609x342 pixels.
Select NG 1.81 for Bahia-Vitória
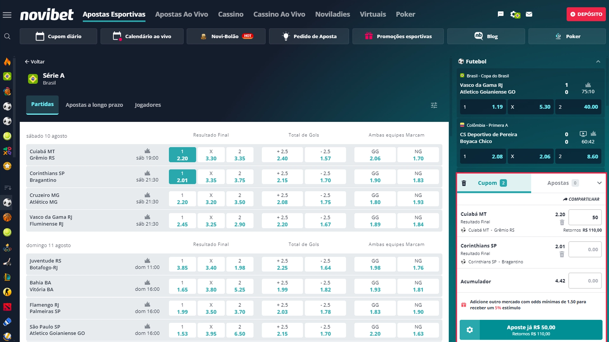coord(418,286)
